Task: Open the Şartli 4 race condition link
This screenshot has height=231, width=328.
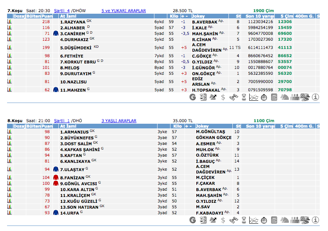Action: [x=62, y=11]
